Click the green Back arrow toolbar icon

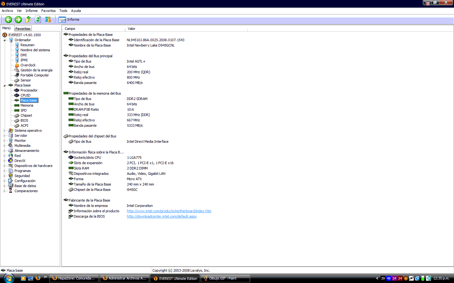point(9,19)
